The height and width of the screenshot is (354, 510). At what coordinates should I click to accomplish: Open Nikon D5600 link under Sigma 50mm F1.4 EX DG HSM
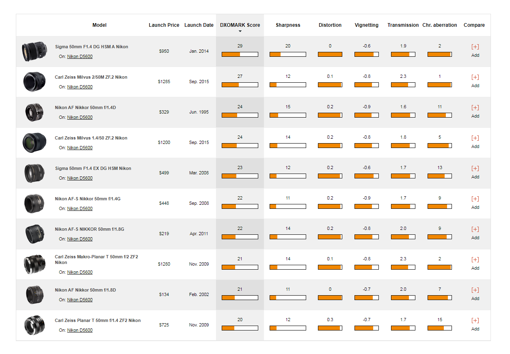[x=80, y=178]
